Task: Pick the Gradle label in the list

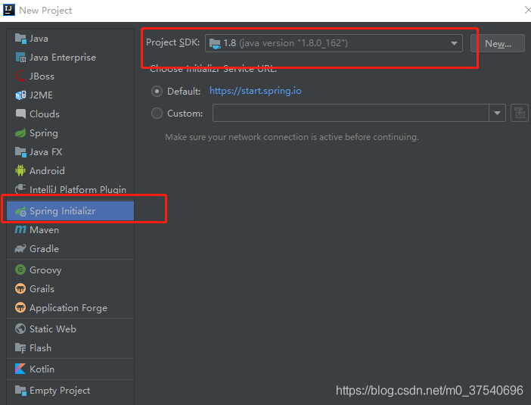Action: pos(45,249)
